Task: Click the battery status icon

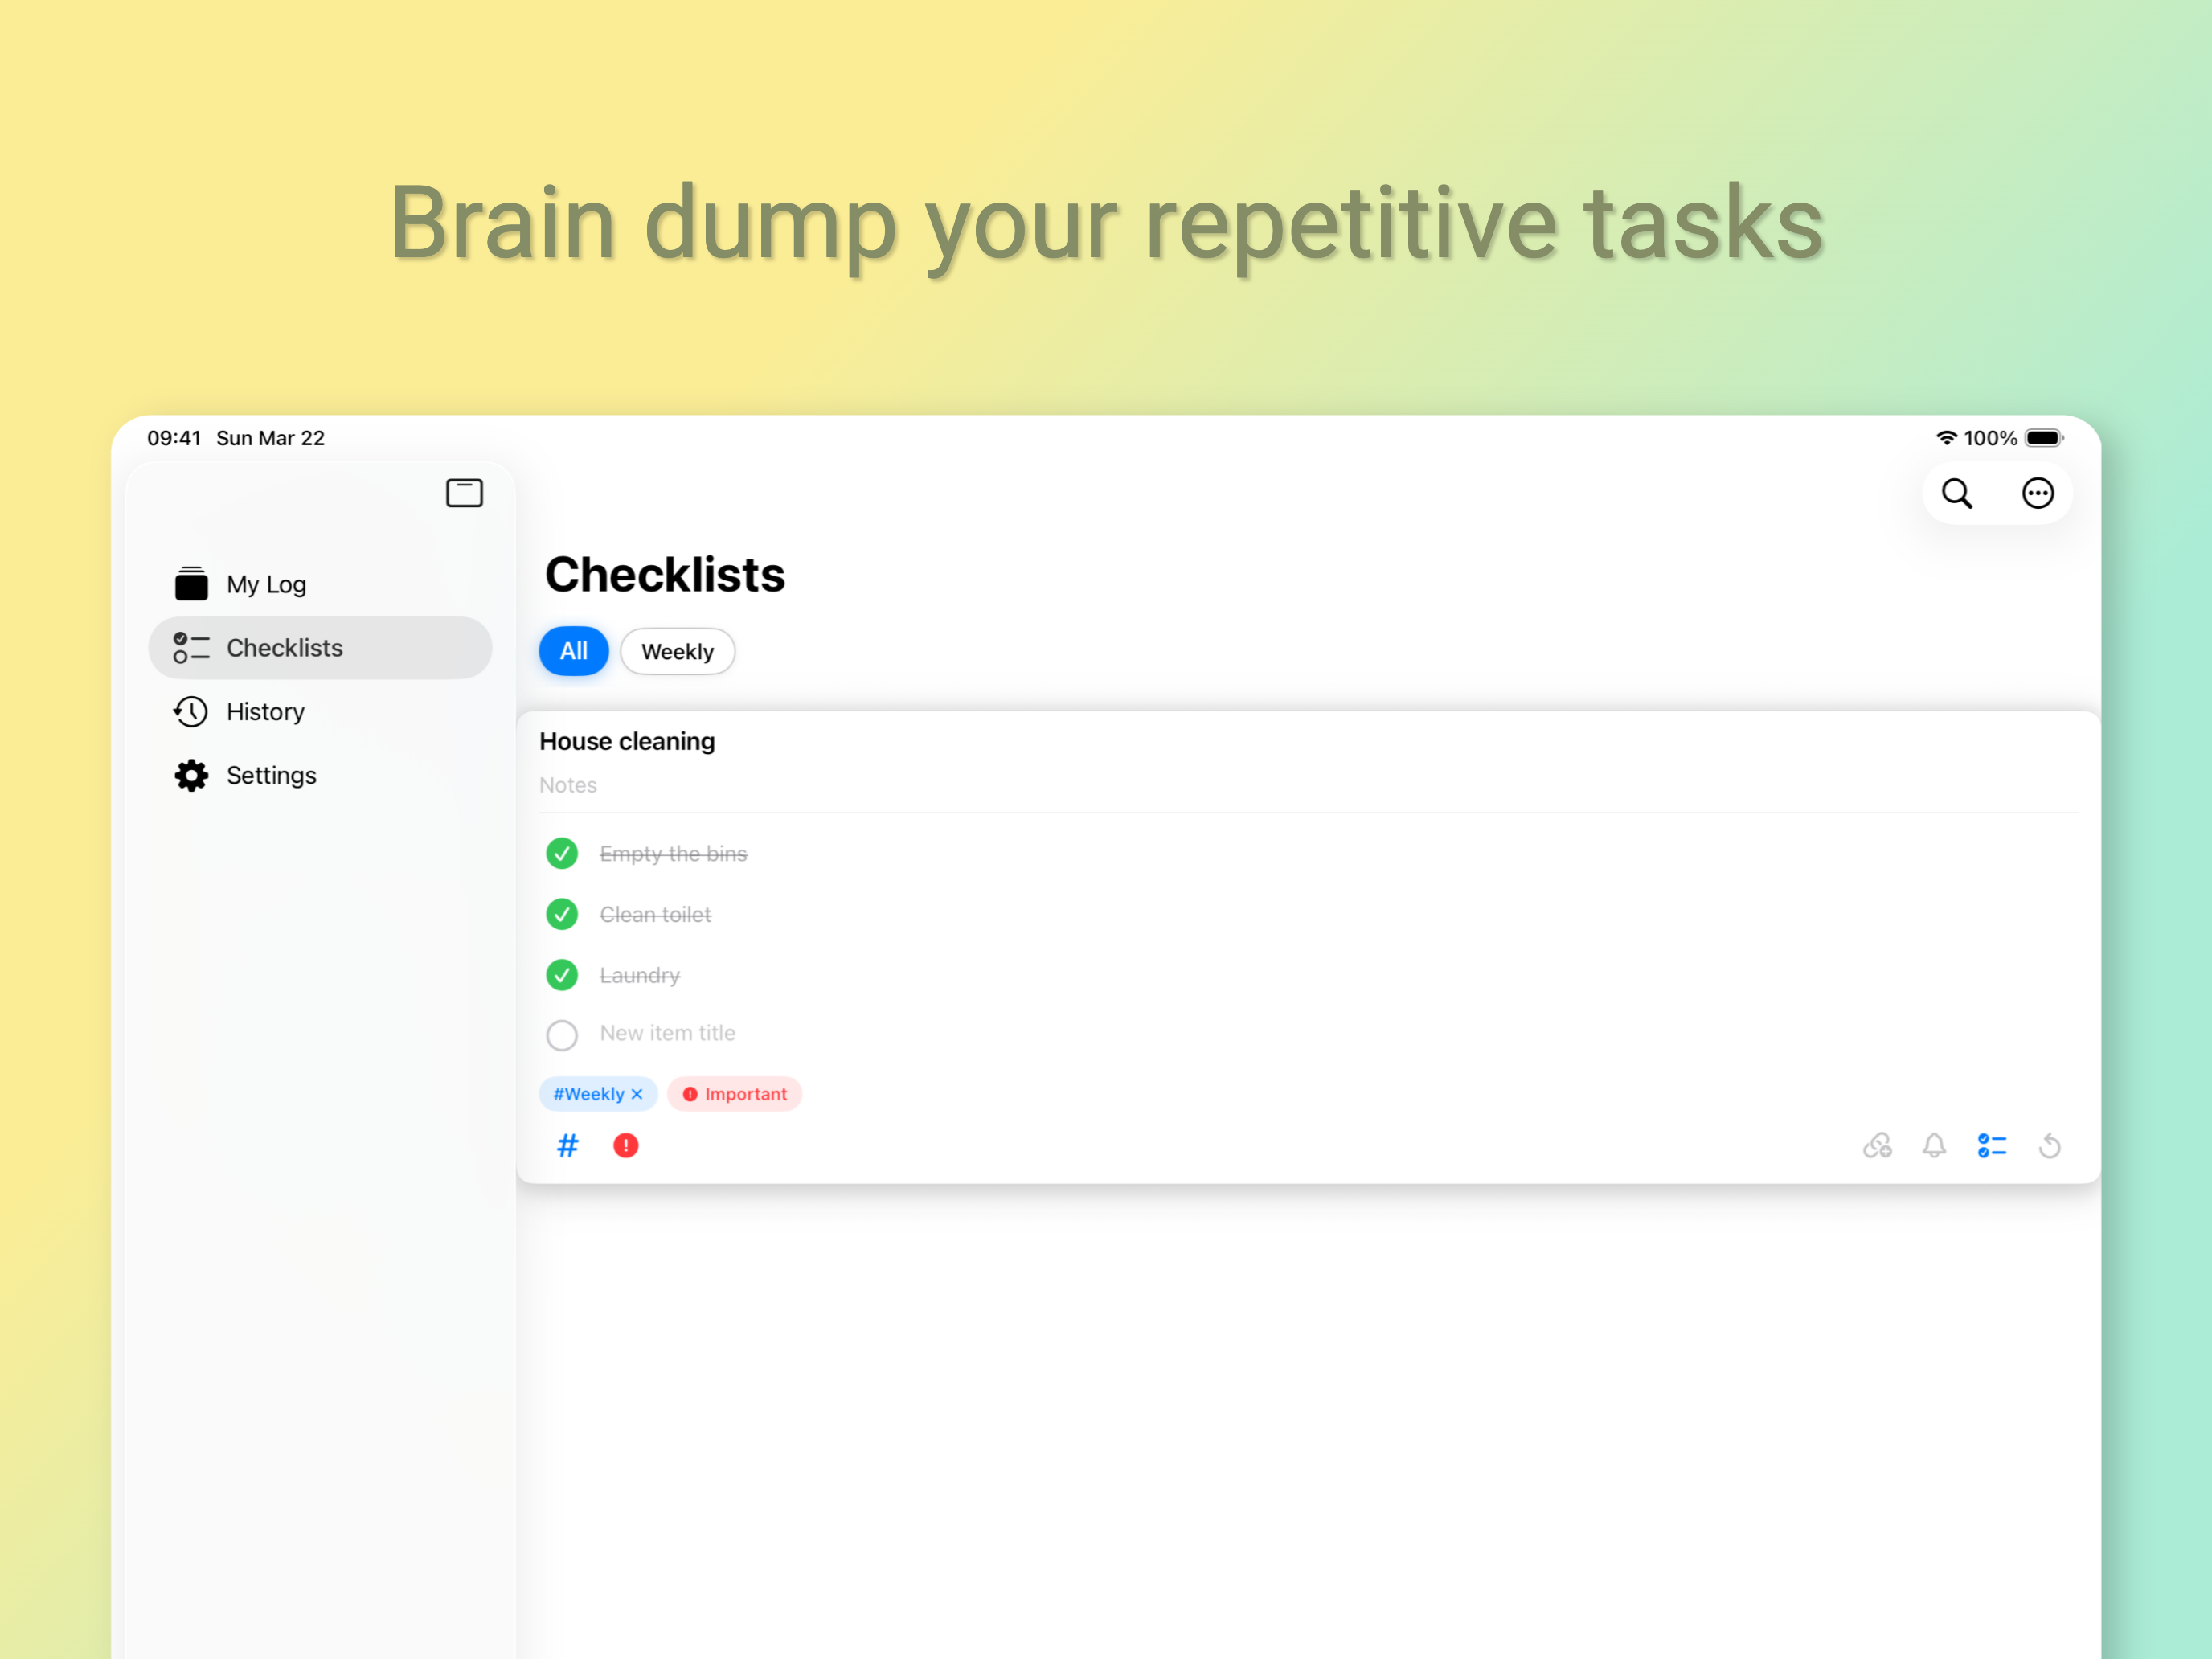Action: pos(2045,438)
